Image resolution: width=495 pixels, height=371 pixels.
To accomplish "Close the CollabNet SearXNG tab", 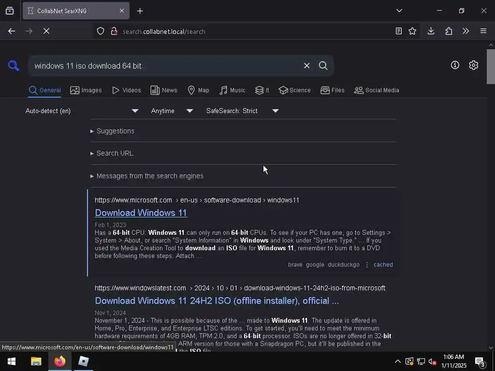I will pyautogui.click(x=122, y=11).
